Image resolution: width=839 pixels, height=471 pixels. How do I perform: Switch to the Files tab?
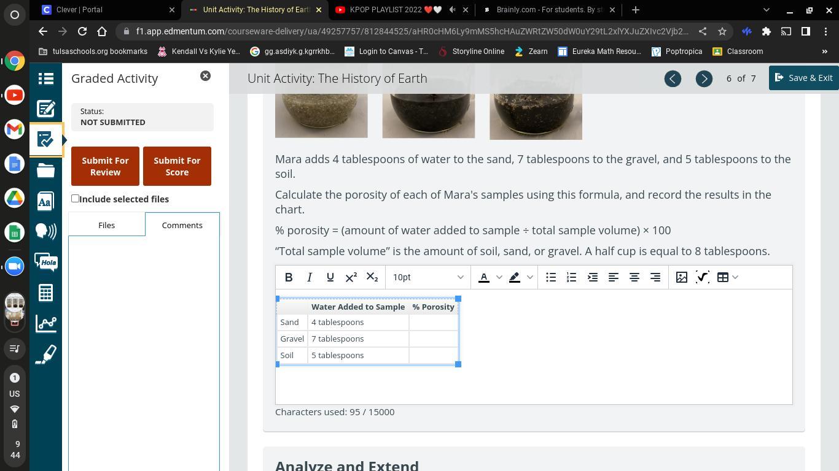[x=106, y=225]
